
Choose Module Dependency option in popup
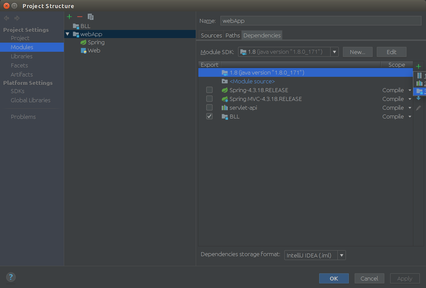click(420, 91)
